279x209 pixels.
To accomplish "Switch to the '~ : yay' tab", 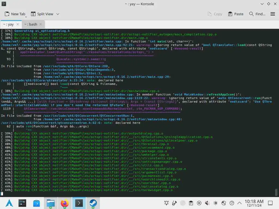I will [8, 24].
